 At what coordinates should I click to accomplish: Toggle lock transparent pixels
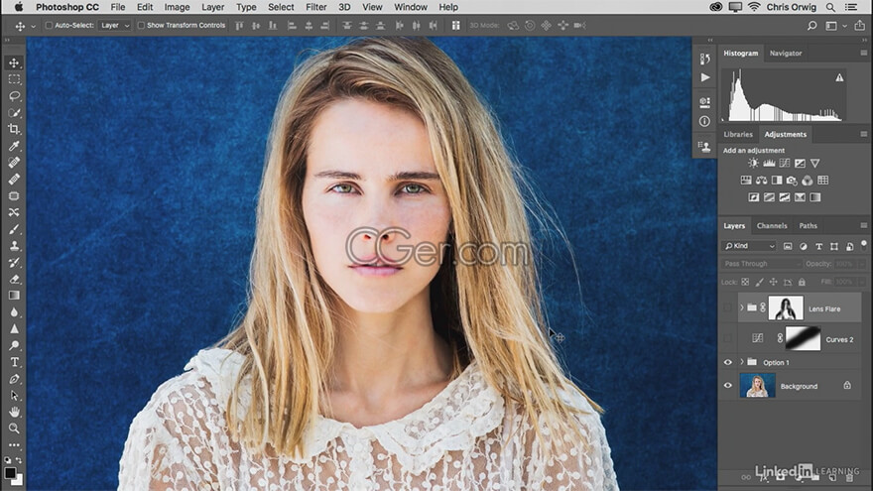click(x=745, y=282)
